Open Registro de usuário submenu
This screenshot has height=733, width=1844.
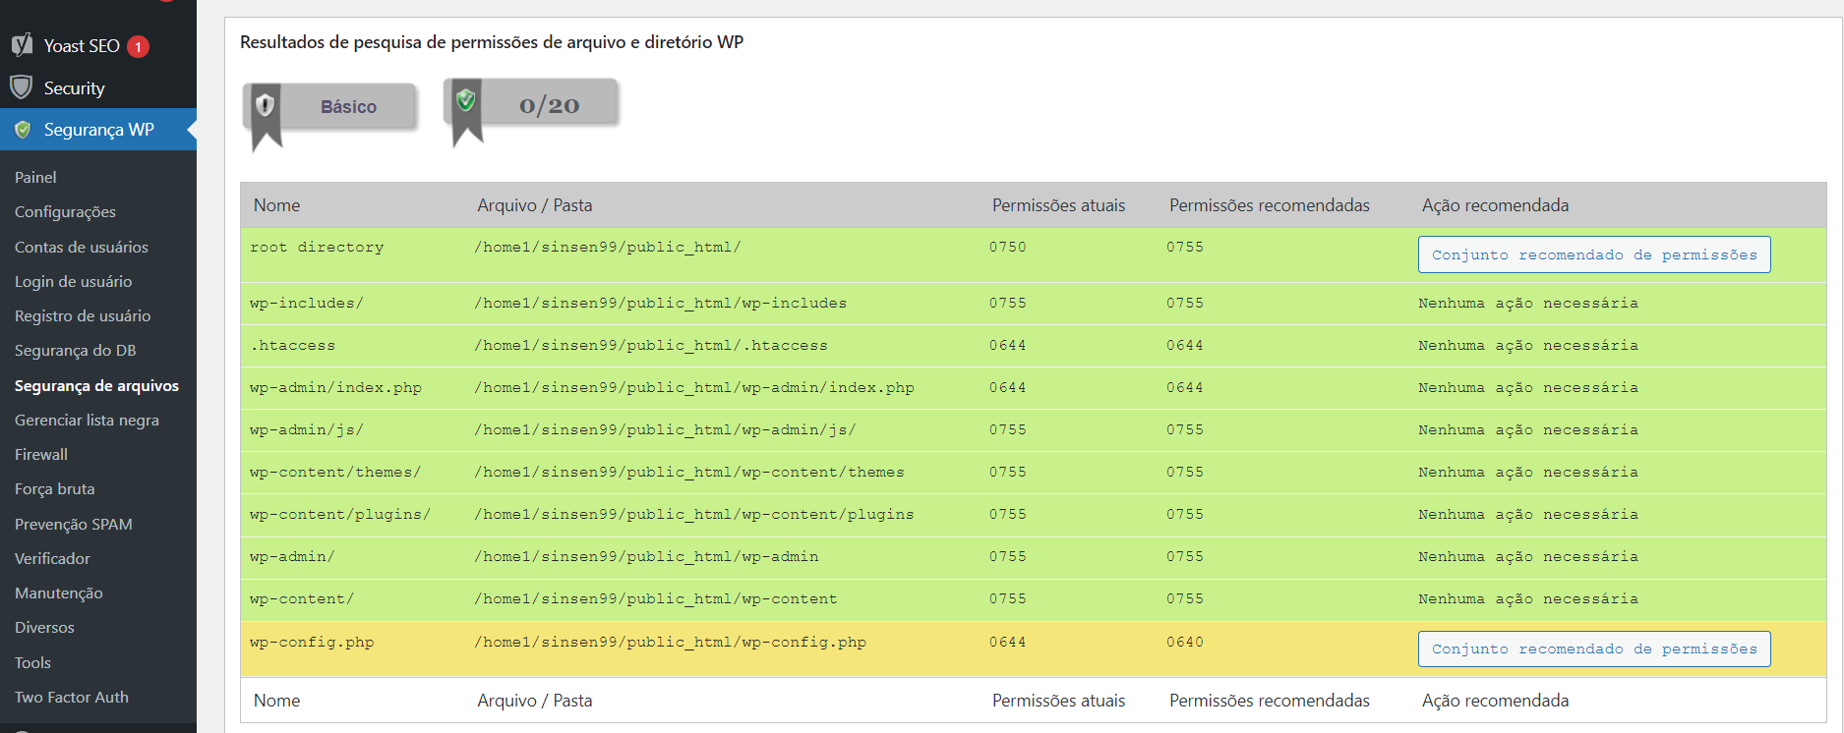(x=83, y=315)
